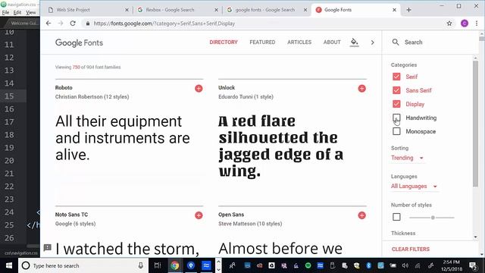Open the Open Sans font title link
485x273 pixels.
pyautogui.click(x=231, y=215)
